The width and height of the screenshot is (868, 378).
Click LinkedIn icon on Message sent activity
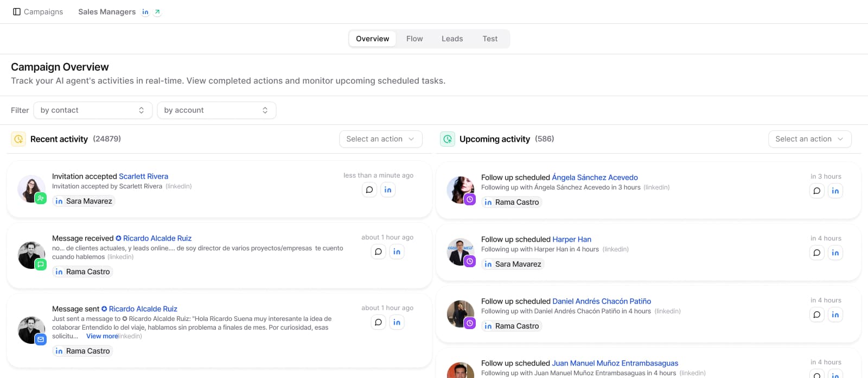point(397,322)
